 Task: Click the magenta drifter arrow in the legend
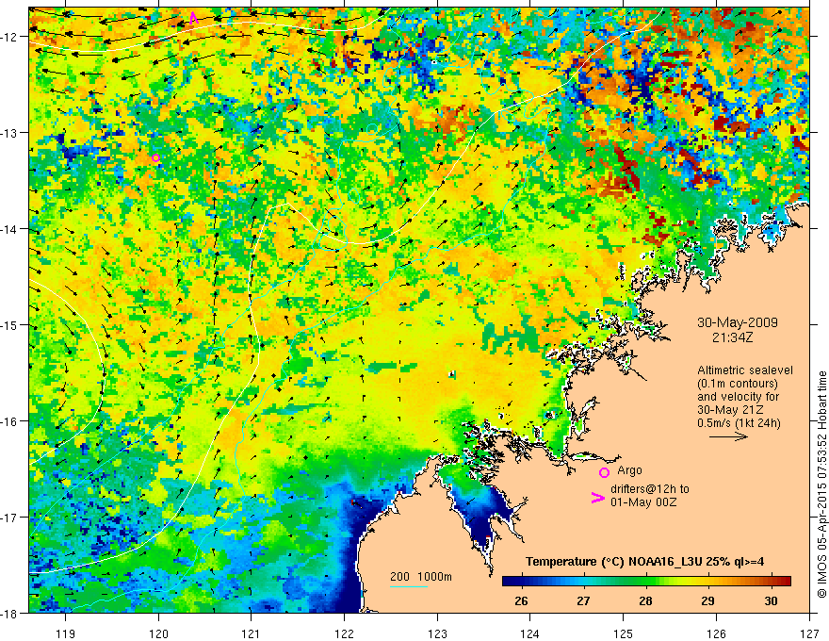[598, 497]
